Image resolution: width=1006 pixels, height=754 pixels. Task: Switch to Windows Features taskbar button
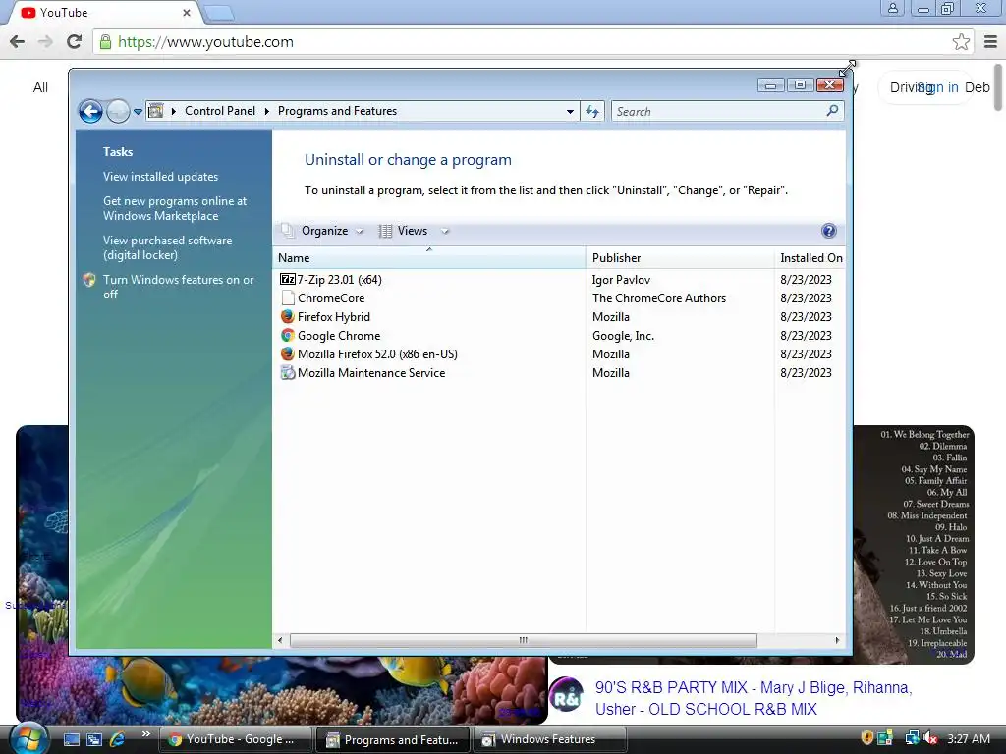[x=550, y=739]
